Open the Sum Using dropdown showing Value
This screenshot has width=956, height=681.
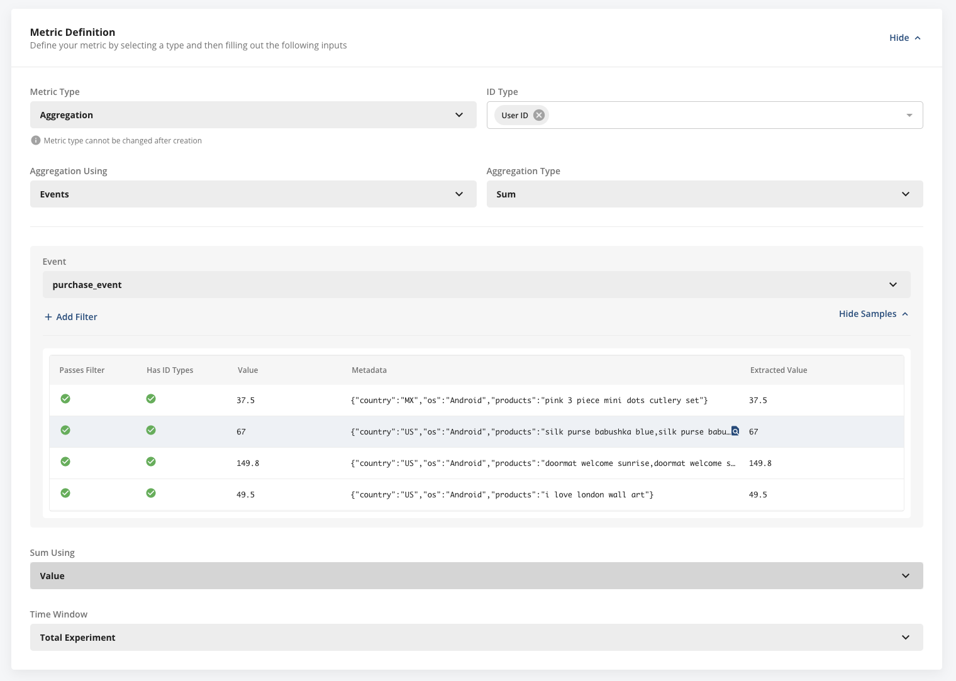tap(476, 575)
